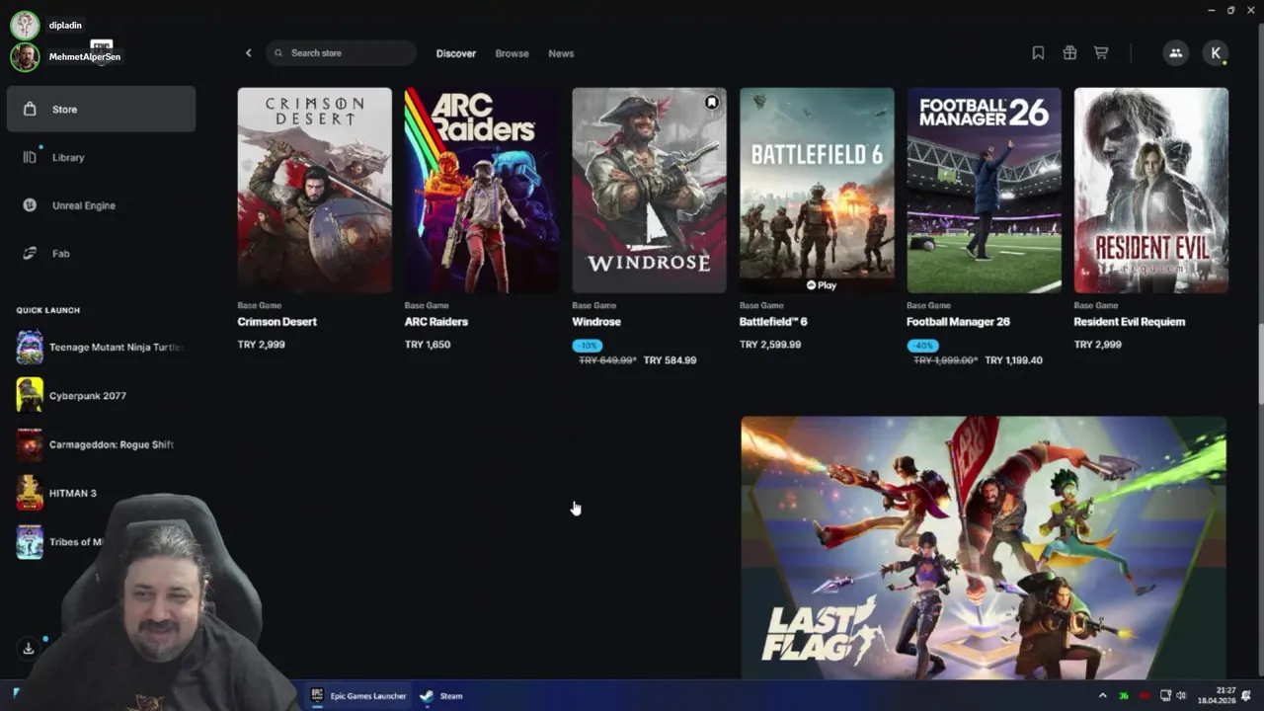Click the TRY 584.99 Windrose price
The image size is (1264, 711).
pos(670,360)
